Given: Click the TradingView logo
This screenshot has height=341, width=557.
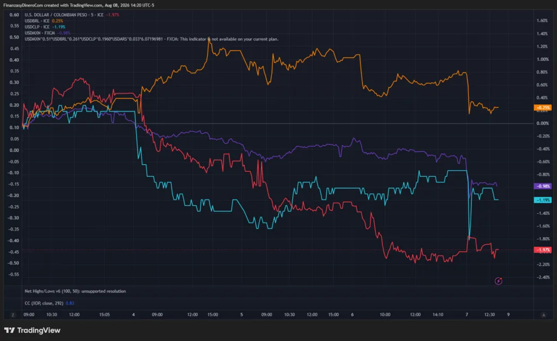Looking at the screenshot, I should 32,330.
